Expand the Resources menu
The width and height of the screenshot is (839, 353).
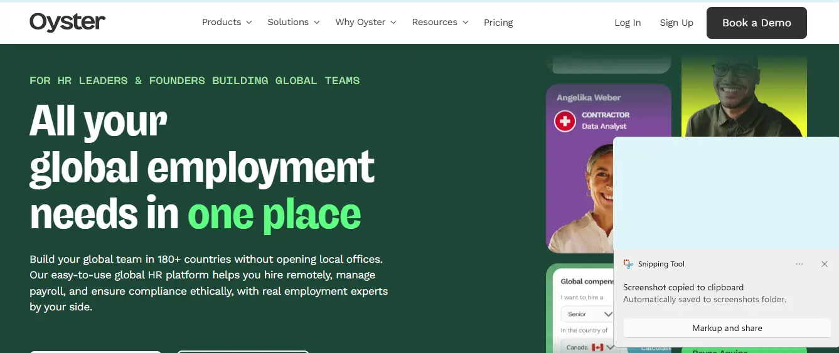440,22
